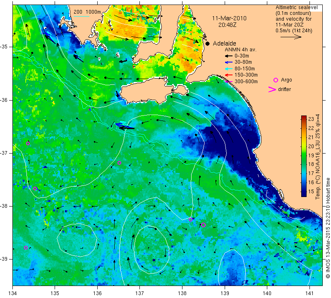Click longitude axis label 136
The image size is (331, 298).
[97, 293]
